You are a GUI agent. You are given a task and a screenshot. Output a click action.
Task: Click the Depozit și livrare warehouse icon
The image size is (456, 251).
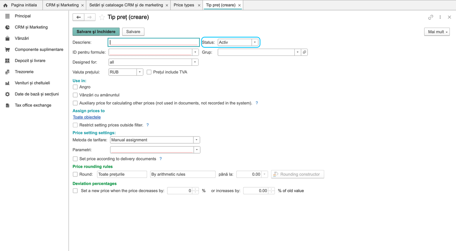point(7,61)
